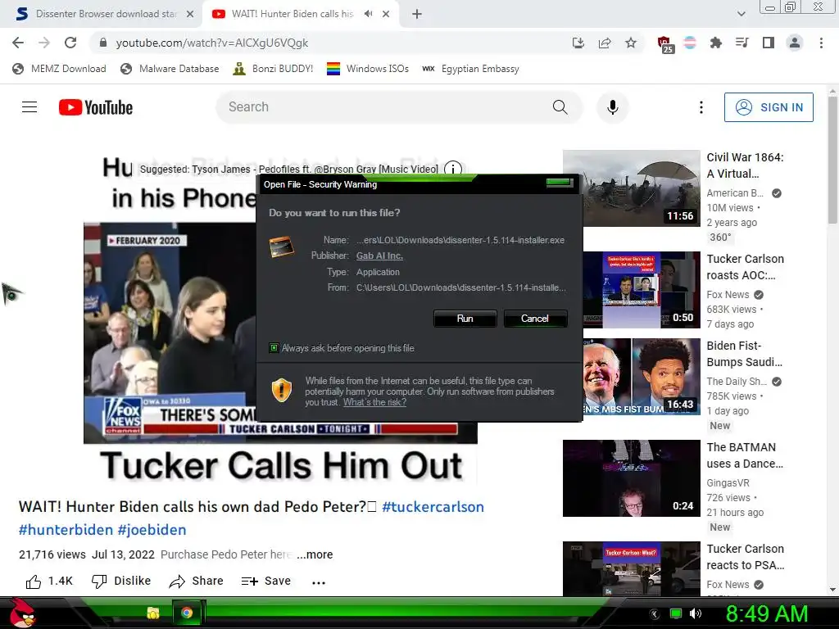Image resolution: width=839 pixels, height=629 pixels.
Task: Open the system volume speaker icon
Action: click(696, 613)
